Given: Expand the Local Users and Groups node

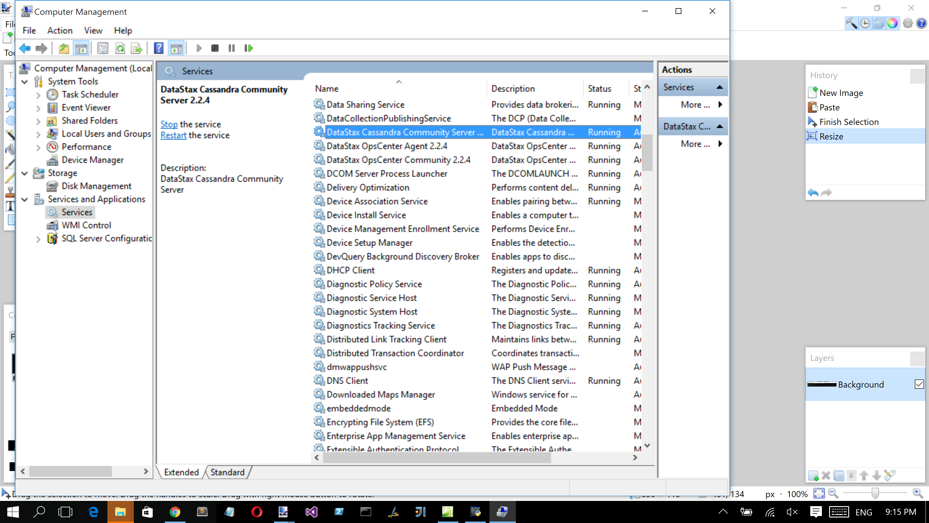Looking at the screenshot, I should 38,134.
